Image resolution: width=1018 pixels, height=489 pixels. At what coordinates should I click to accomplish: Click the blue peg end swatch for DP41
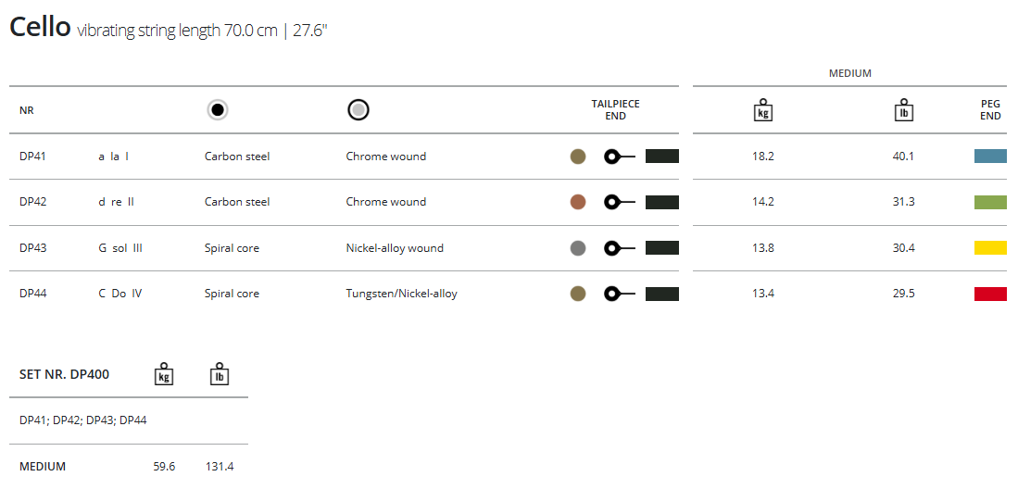[990, 157]
